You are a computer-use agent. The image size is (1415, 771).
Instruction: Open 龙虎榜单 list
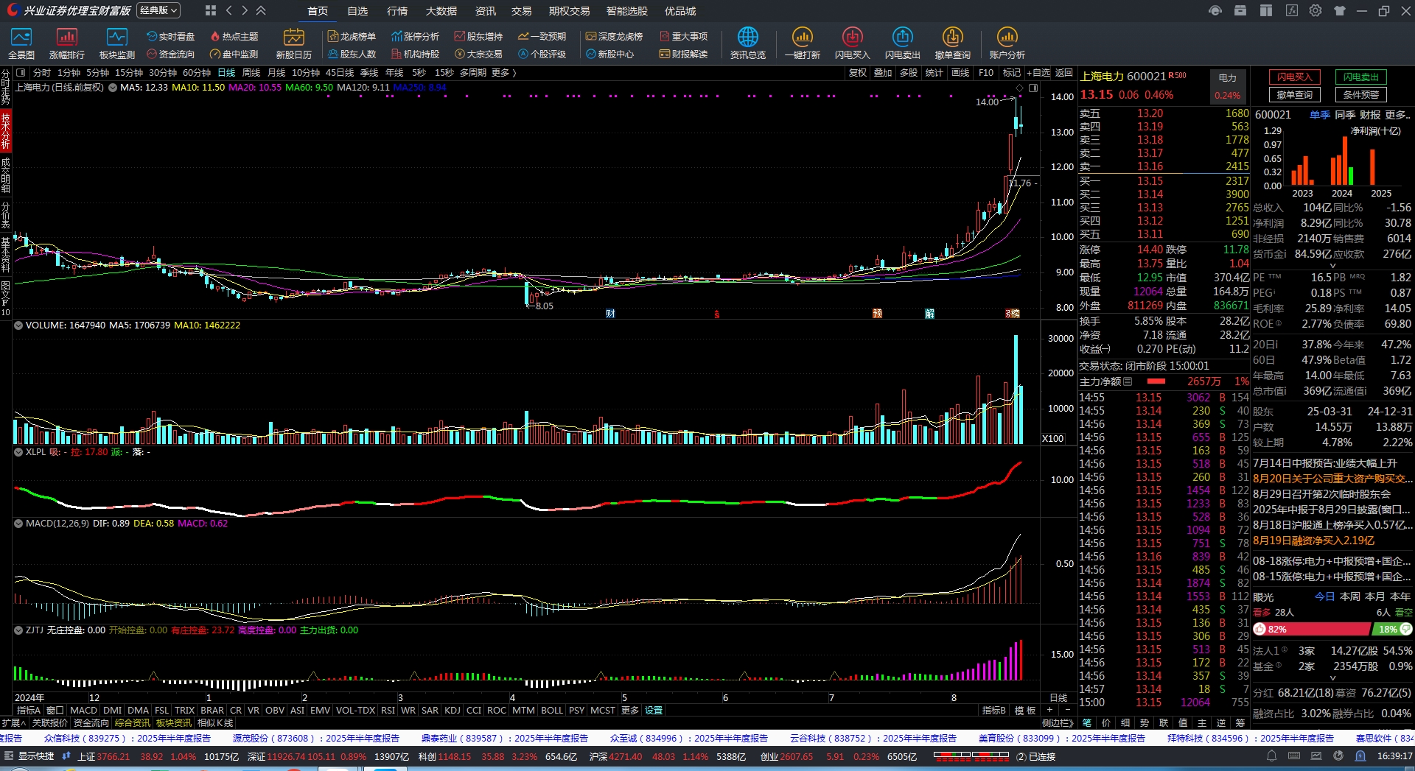point(352,36)
